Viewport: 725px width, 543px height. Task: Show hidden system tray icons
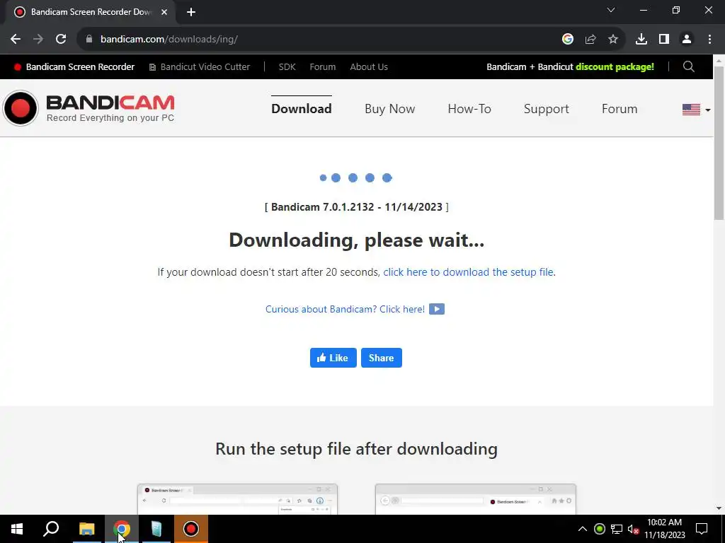tap(583, 529)
